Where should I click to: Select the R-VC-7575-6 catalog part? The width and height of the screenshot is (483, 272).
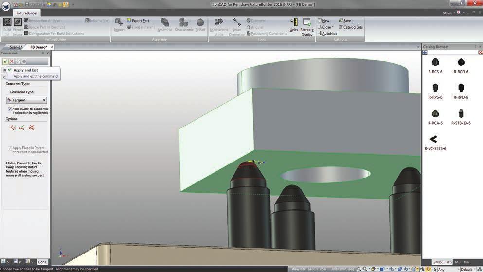(x=435, y=142)
